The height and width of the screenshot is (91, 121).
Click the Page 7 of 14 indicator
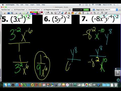tap(100, 10)
